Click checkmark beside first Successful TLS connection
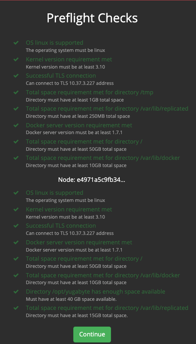 pyautogui.click(x=16, y=76)
